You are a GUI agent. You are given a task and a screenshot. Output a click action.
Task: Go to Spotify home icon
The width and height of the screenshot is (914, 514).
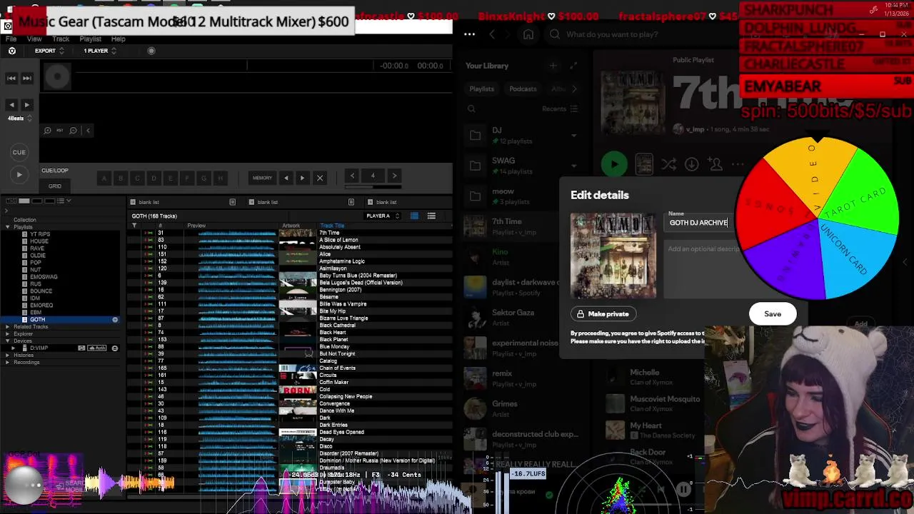coord(528,34)
